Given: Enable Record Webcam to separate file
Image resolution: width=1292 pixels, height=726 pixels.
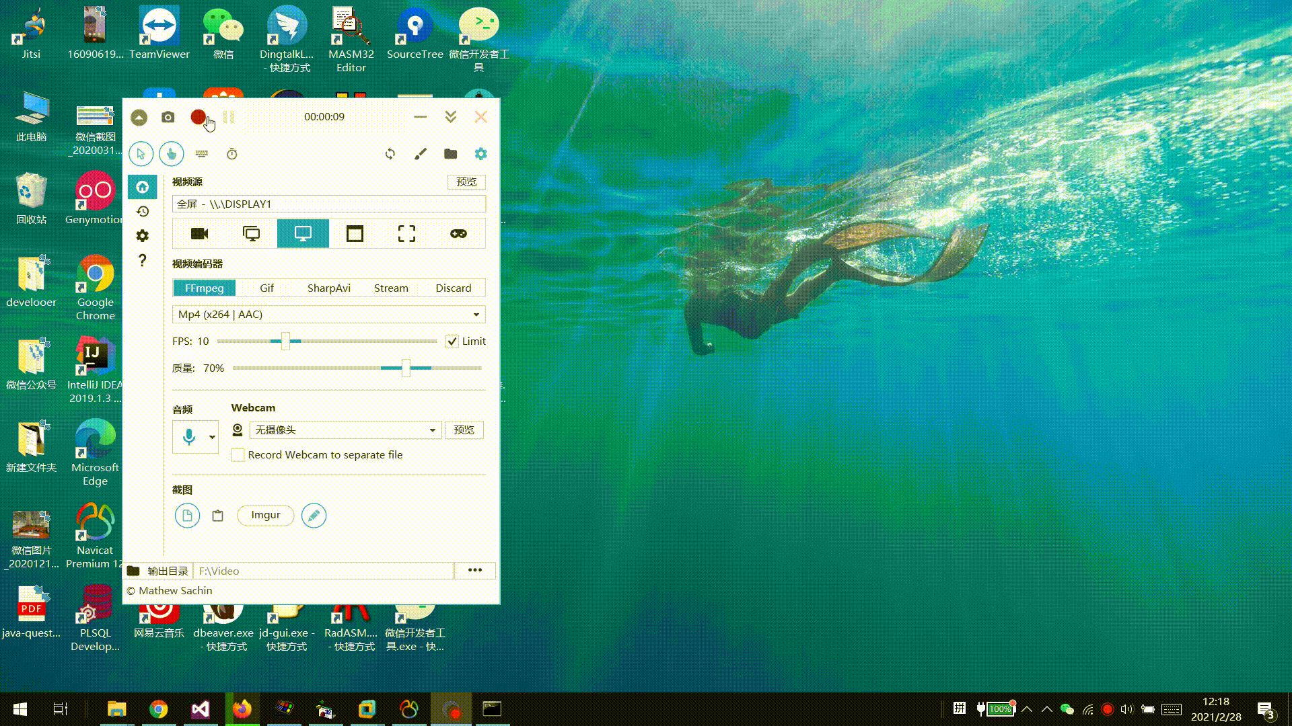Looking at the screenshot, I should 238,455.
